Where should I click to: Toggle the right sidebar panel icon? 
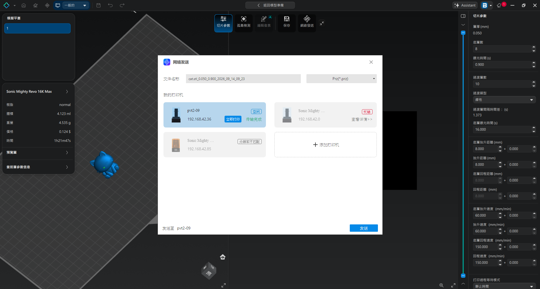463,16
